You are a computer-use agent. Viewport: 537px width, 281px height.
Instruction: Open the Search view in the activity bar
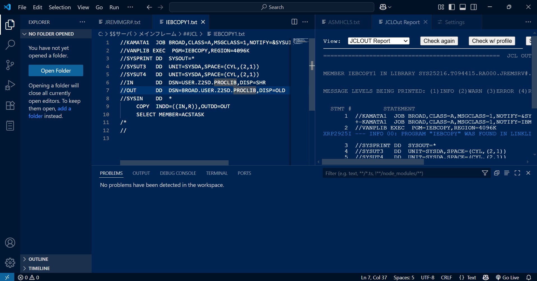(x=10, y=45)
